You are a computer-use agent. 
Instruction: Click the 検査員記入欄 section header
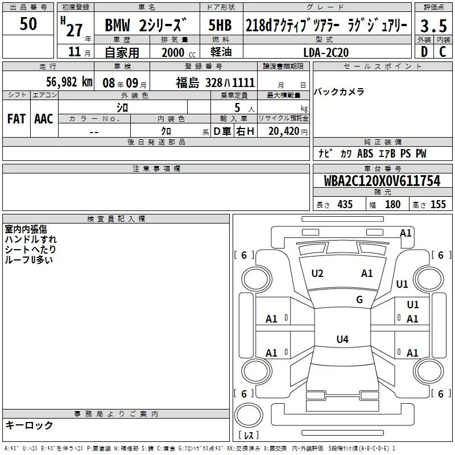[x=116, y=219]
